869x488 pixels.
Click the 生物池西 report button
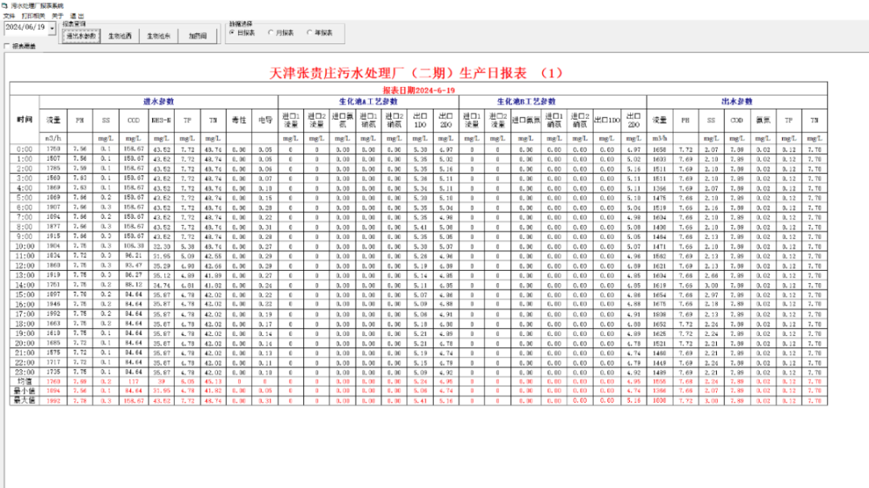click(x=120, y=36)
